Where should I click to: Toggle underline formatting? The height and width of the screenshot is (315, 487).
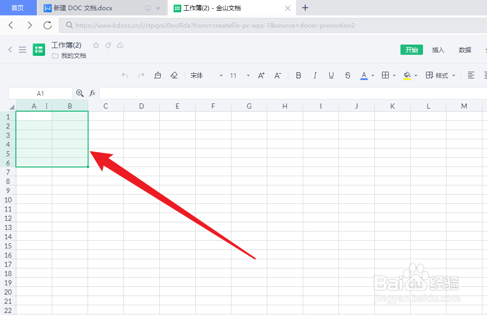point(331,75)
